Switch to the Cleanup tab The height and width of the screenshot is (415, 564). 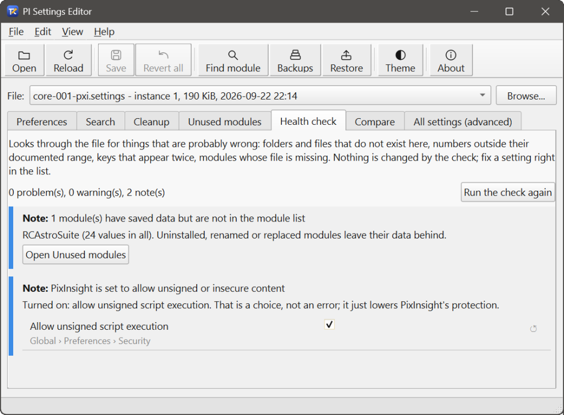point(151,121)
